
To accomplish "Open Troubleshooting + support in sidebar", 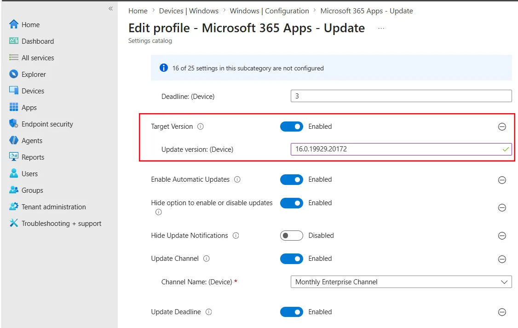I will click(x=62, y=224).
